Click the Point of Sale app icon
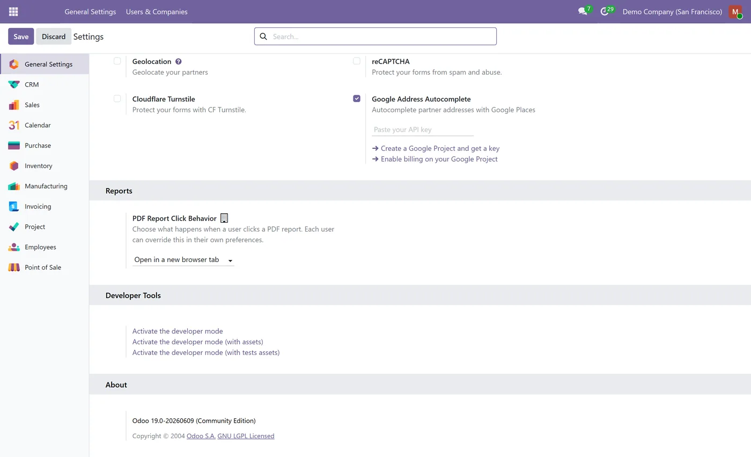 (14, 267)
